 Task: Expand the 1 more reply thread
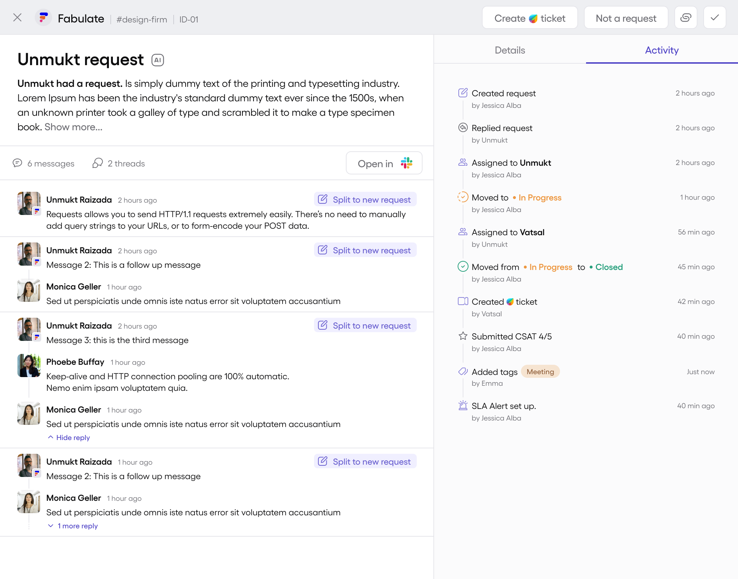[73, 526]
